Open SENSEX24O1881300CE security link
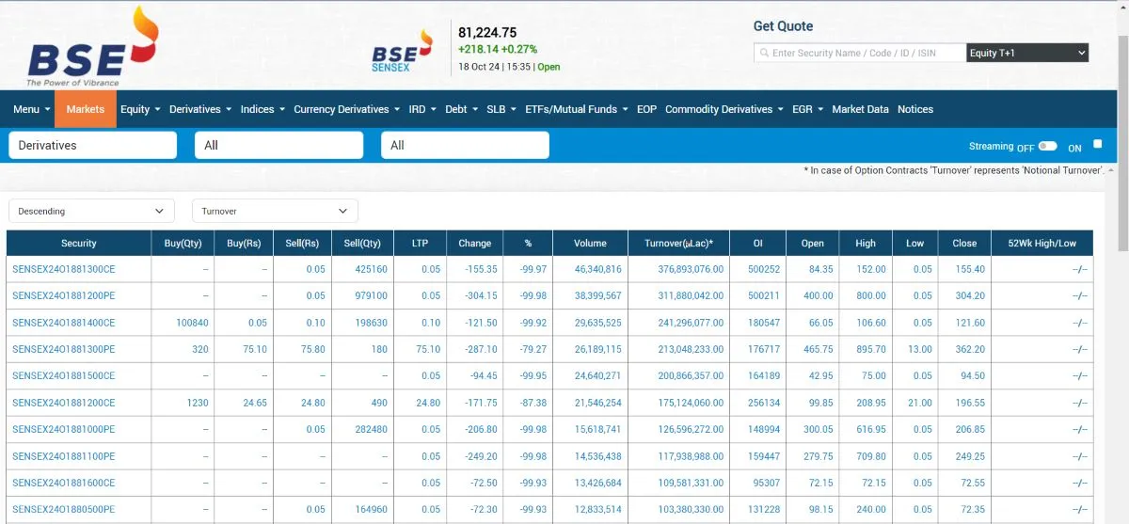The image size is (1129, 524). (64, 269)
